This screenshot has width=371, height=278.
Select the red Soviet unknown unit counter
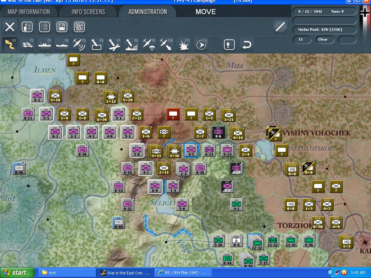[x=173, y=114]
